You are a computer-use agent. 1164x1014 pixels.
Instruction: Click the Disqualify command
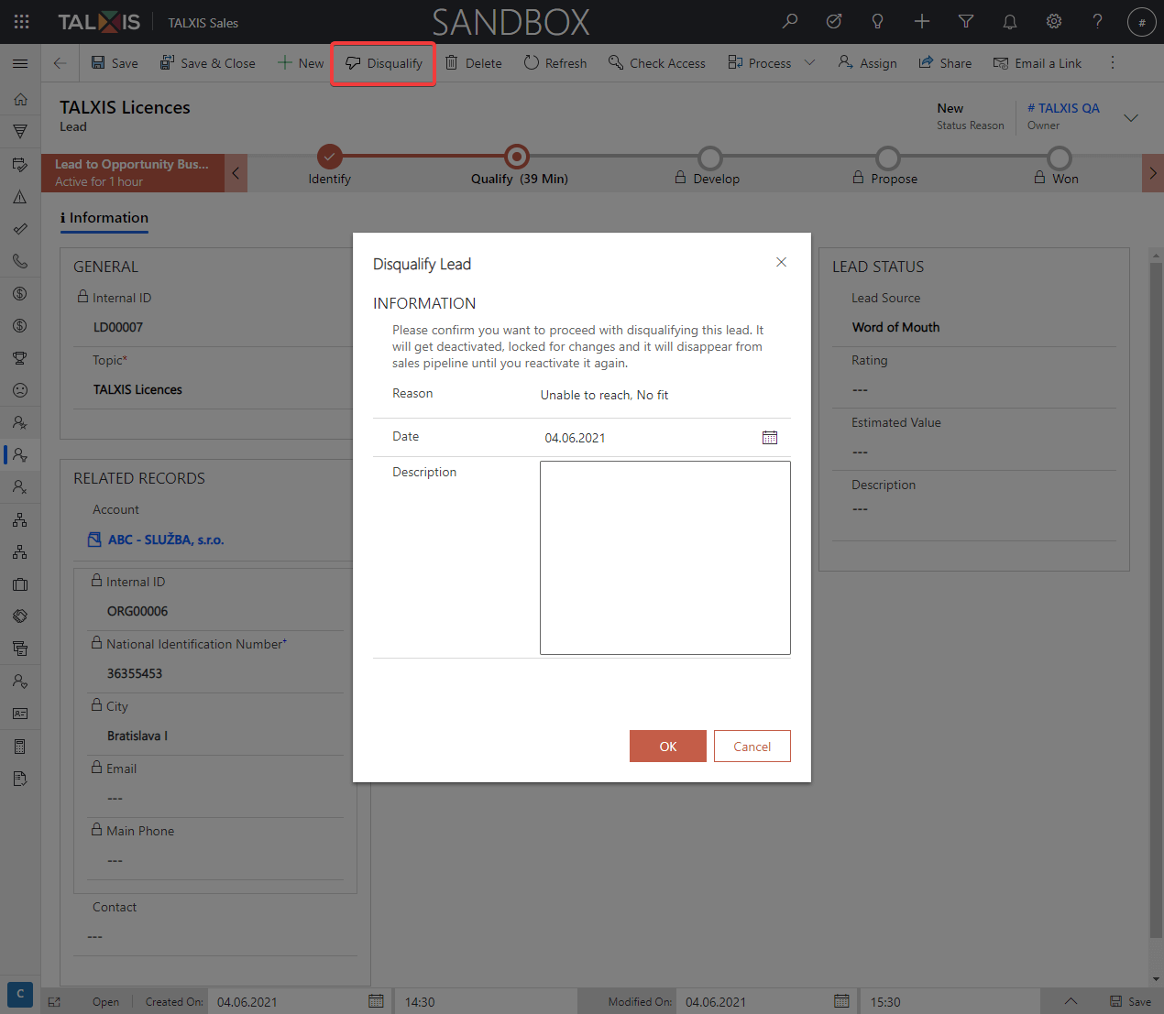click(384, 63)
